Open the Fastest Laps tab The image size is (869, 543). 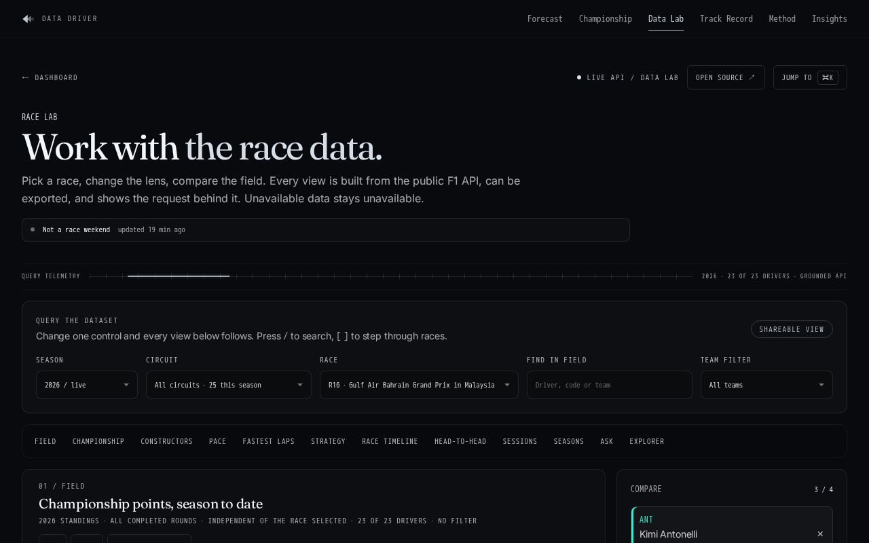pos(269,441)
